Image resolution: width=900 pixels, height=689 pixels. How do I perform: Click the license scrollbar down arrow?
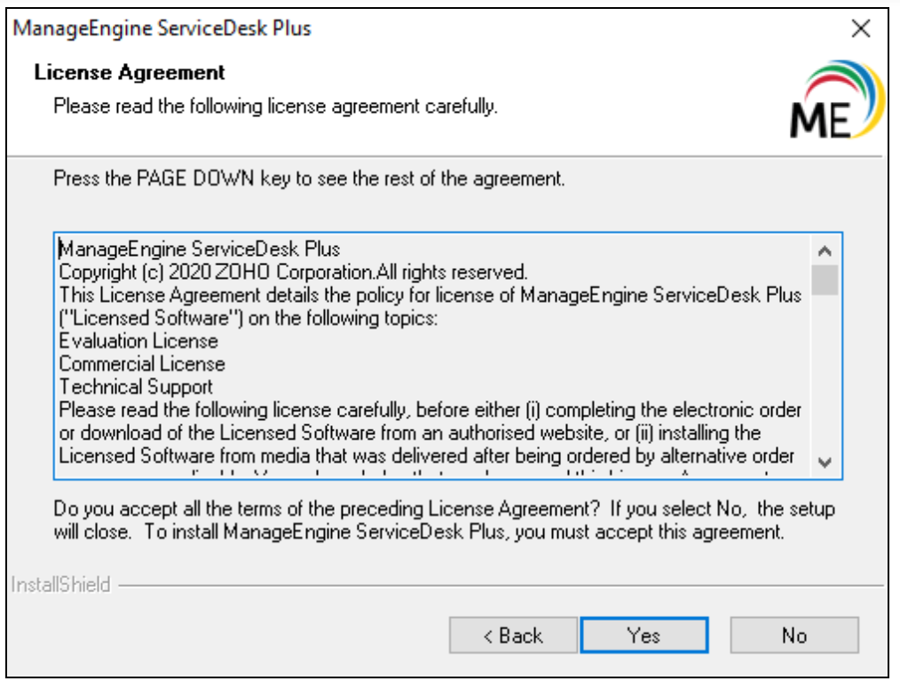(x=825, y=462)
